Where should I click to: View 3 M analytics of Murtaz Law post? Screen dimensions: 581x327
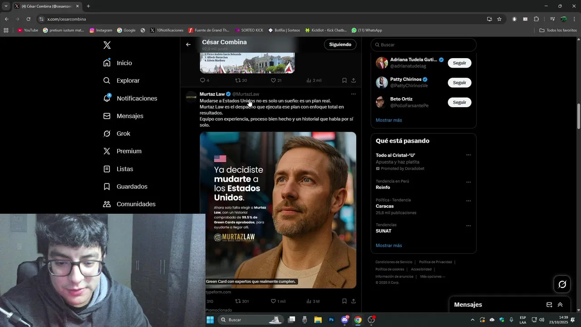pyautogui.click(x=313, y=301)
